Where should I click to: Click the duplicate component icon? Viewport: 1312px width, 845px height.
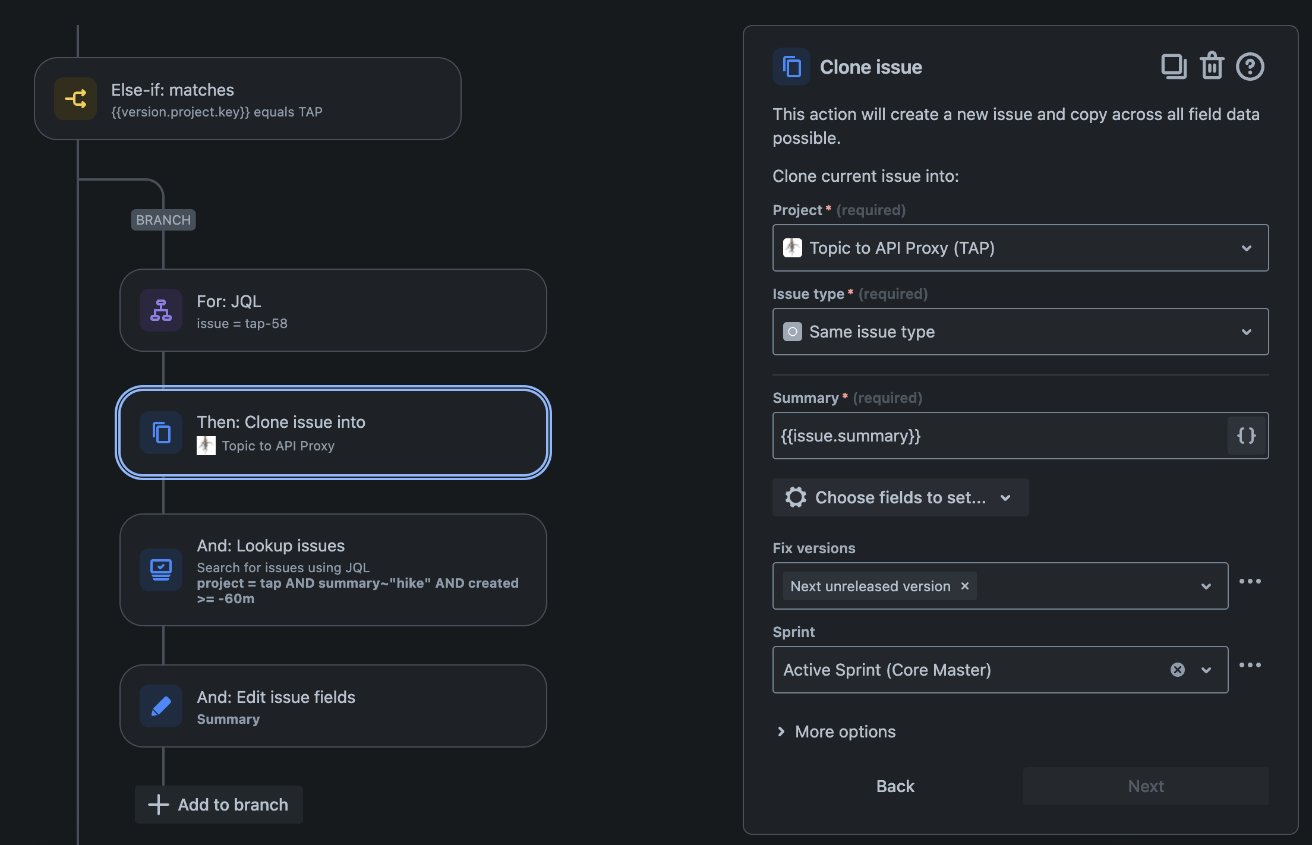[x=1174, y=67]
